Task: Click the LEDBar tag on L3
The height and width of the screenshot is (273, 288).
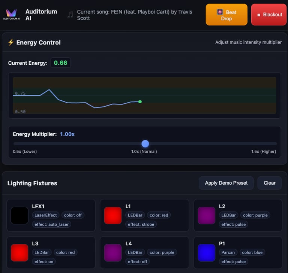Action: (42, 252)
